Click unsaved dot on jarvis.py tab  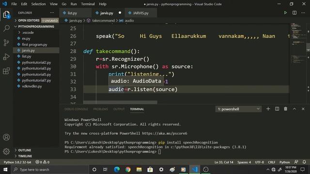coord(120,13)
